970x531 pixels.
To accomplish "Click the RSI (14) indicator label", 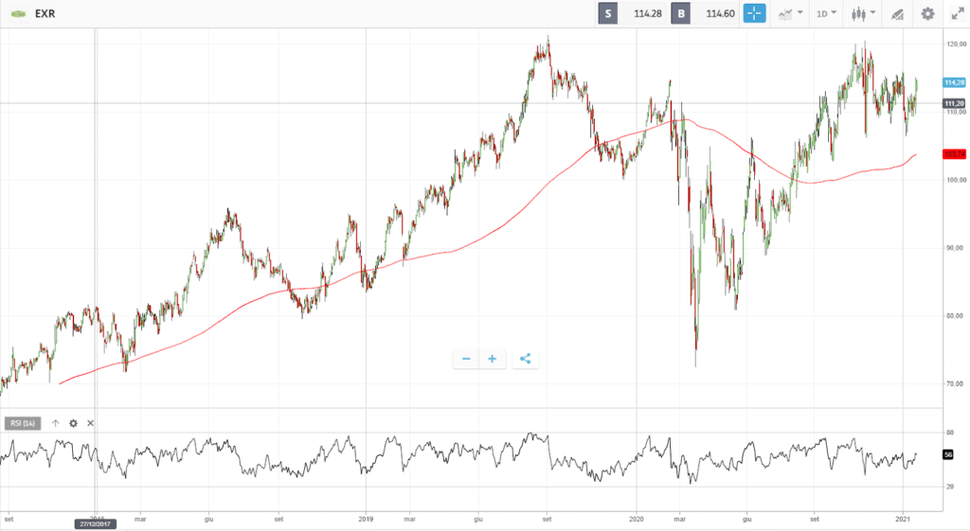I will click(23, 423).
